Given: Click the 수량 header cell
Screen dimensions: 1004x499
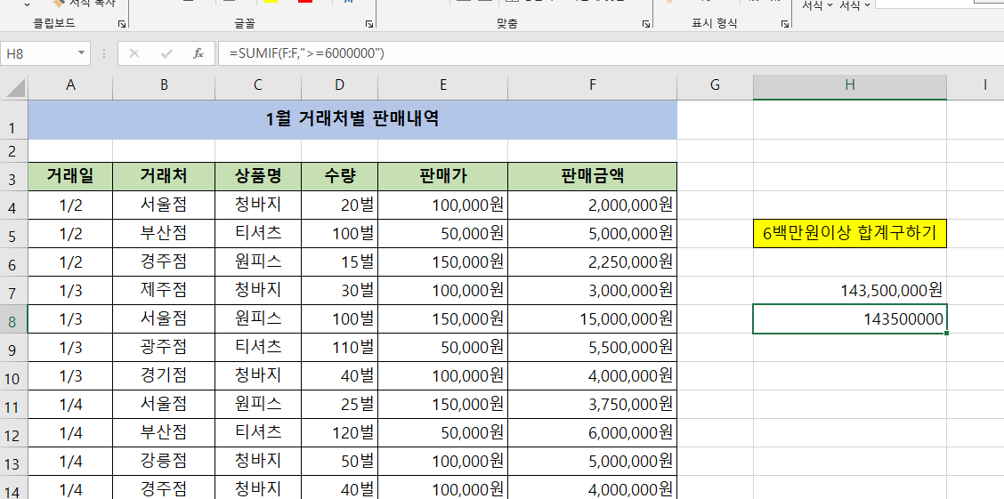Looking at the screenshot, I should click(339, 177).
